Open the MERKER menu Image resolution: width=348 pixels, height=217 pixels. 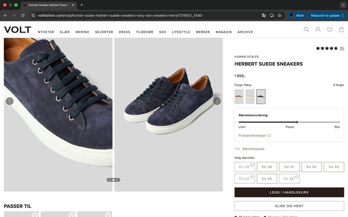pos(203,32)
